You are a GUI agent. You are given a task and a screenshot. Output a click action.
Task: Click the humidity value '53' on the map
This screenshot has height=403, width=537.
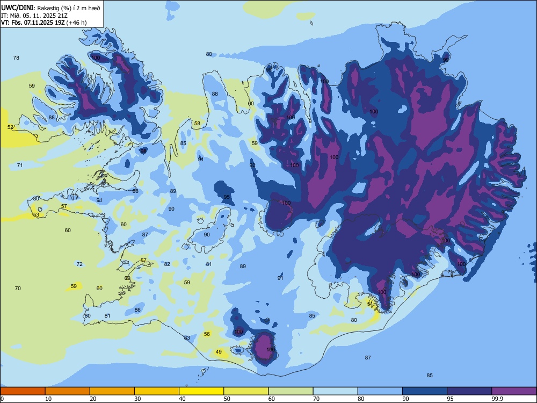point(36,215)
